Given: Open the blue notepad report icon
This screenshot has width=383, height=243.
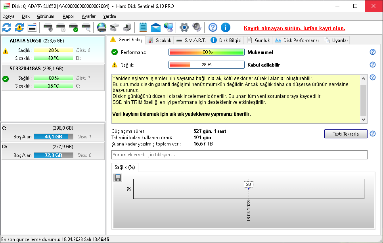Looking at the screenshot, I should [143, 27].
